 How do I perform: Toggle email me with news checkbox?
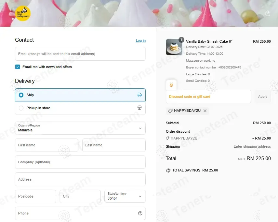click(x=18, y=67)
